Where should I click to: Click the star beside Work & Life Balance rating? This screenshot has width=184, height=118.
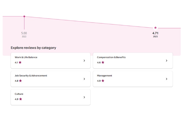pos(20,62)
